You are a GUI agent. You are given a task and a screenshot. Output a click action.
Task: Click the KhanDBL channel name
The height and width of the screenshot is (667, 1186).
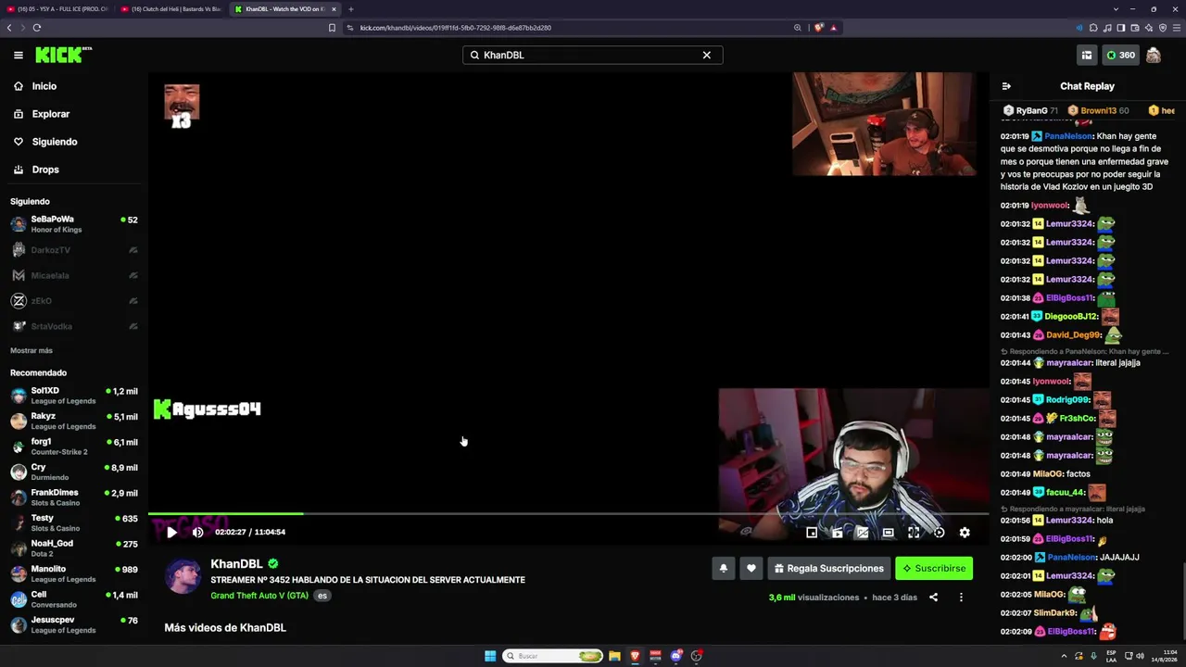[x=236, y=563]
